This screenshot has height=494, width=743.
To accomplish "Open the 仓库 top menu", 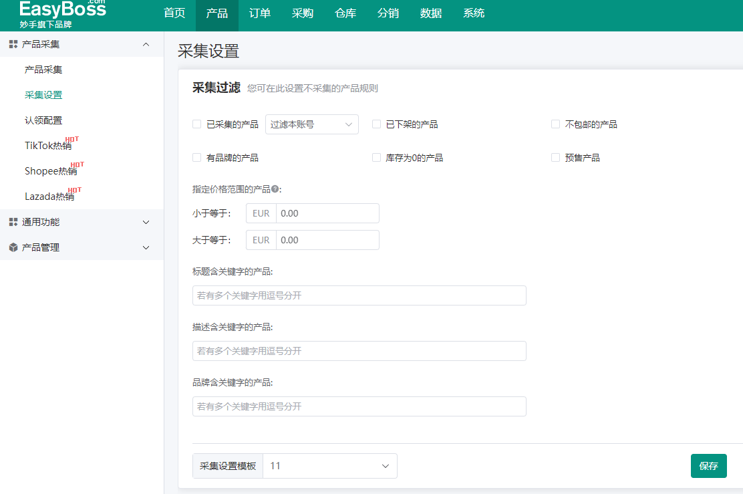I will [345, 13].
